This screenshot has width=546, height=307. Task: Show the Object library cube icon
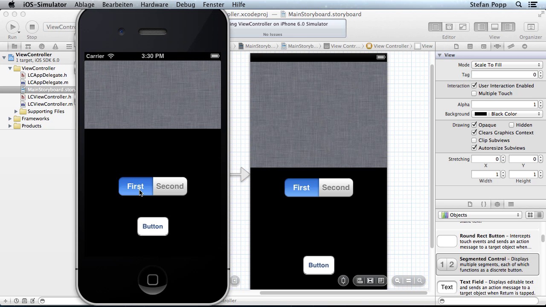[x=497, y=204]
